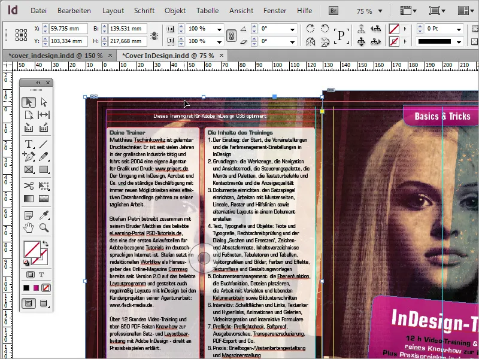Select the Gradient Swatch tool
This screenshot has width=479, height=359.
coord(29,199)
